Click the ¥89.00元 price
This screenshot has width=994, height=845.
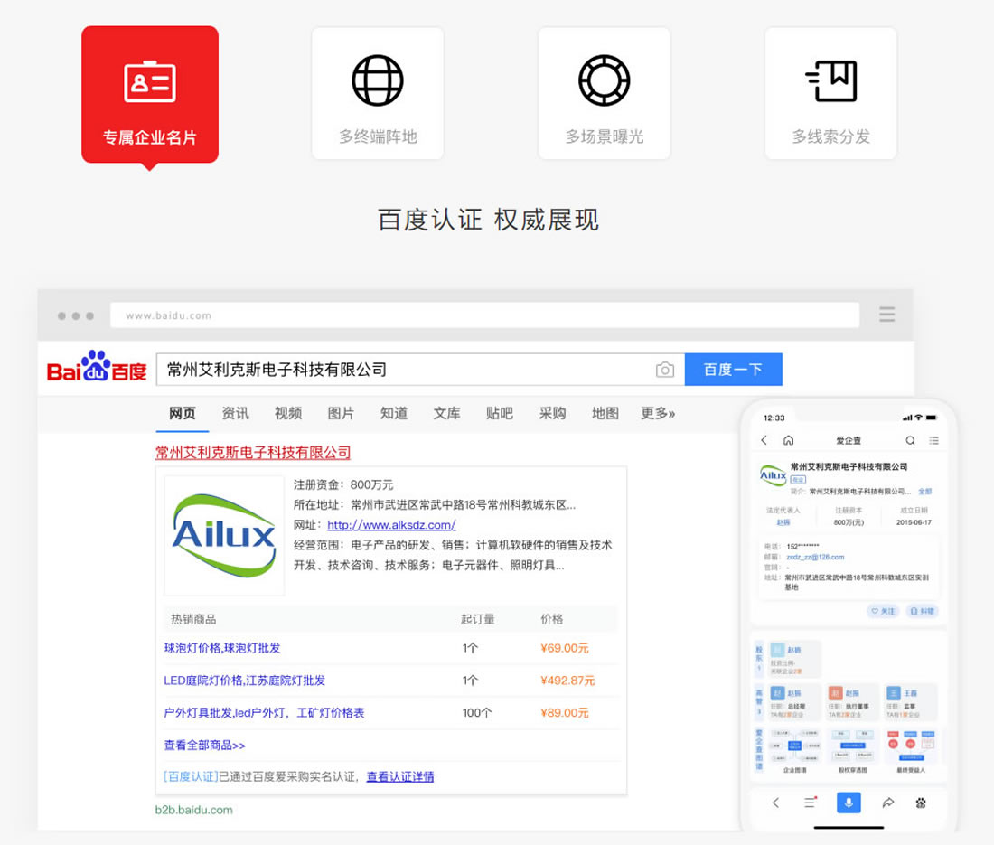pyautogui.click(x=564, y=712)
